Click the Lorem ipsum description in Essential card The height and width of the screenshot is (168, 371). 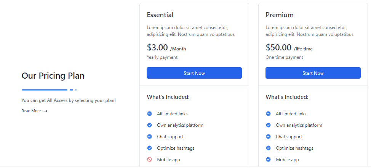point(191,31)
